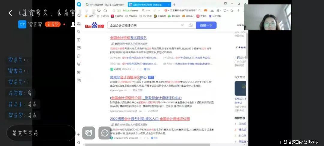The height and width of the screenshot is (146, 324).
Task: Collapse the browser sidebar with bottom arrow
Action: 79,143
